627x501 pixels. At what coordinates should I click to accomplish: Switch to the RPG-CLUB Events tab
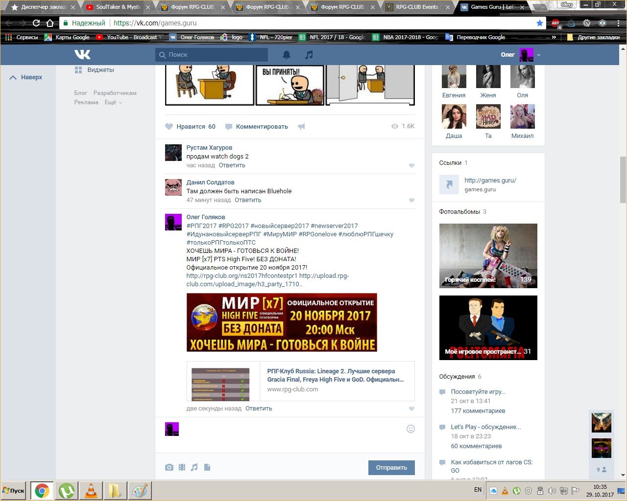416,7
